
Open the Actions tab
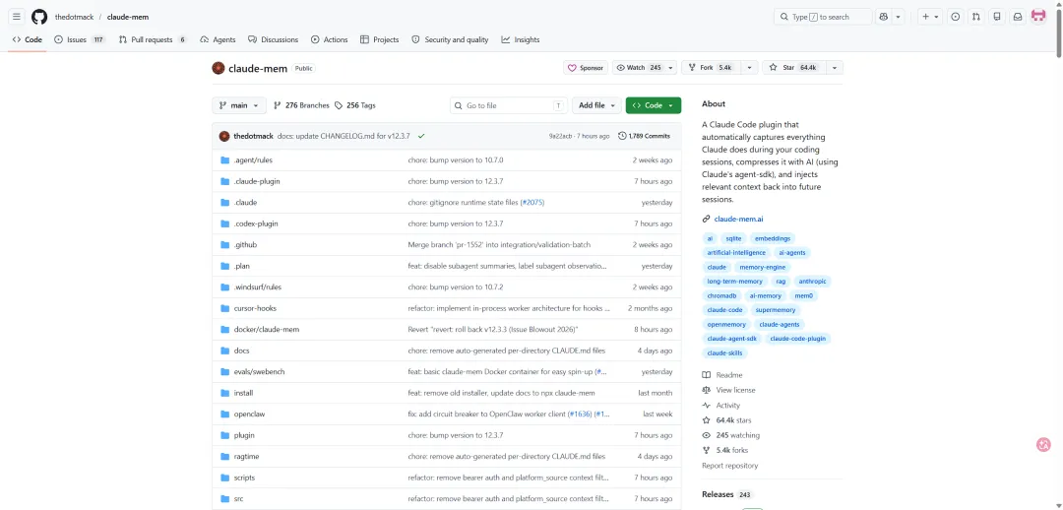[x=330, y=40]
